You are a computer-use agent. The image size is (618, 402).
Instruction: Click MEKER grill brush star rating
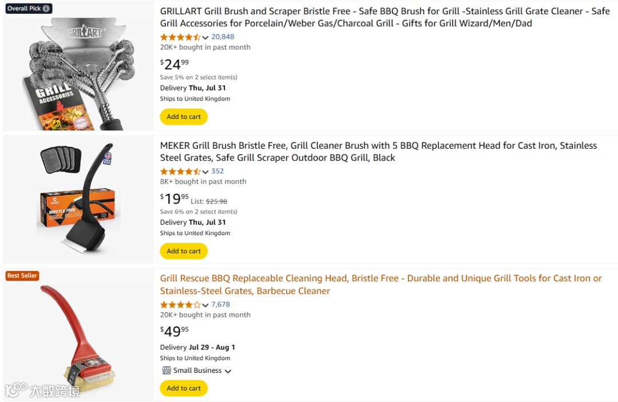(180, 172)
